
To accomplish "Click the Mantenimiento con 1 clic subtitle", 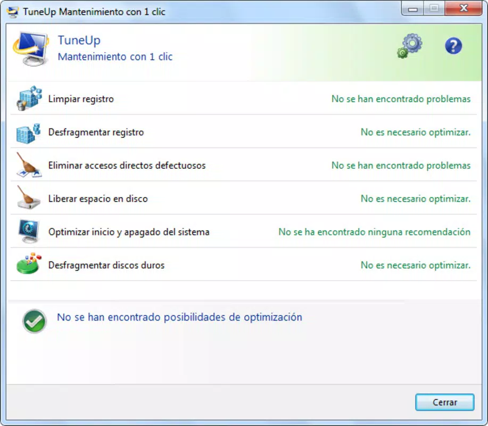I will [x=115, y=56].
